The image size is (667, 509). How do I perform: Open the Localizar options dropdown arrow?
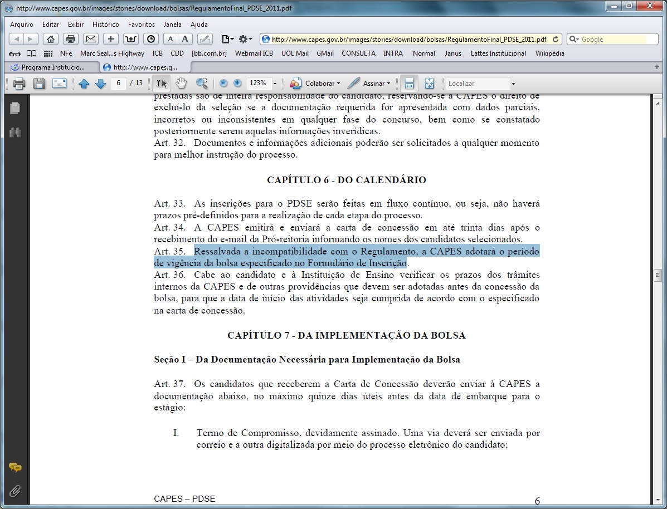513,84
